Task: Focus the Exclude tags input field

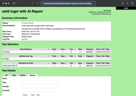Action: click(x=40, y=91)
